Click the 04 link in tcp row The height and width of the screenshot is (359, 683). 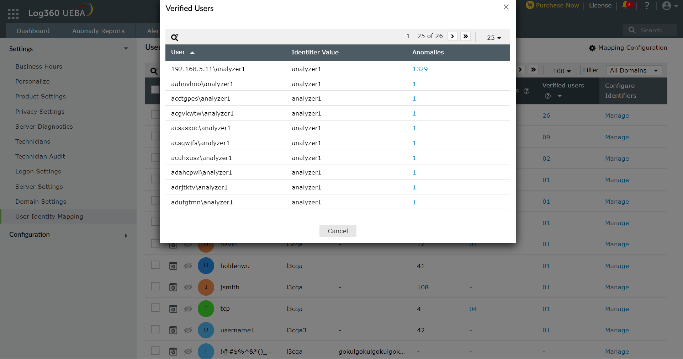[473, 309]
